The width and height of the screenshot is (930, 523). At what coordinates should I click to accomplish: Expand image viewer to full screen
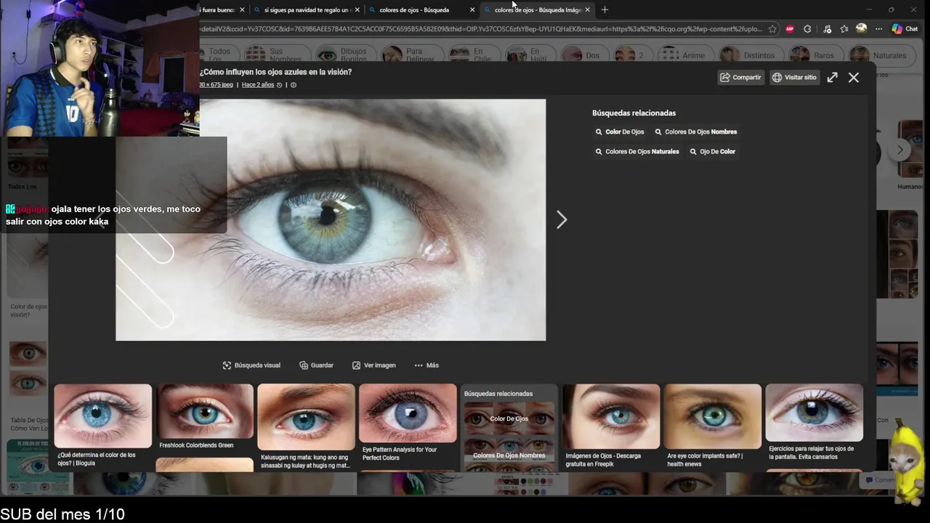(833, 77)
